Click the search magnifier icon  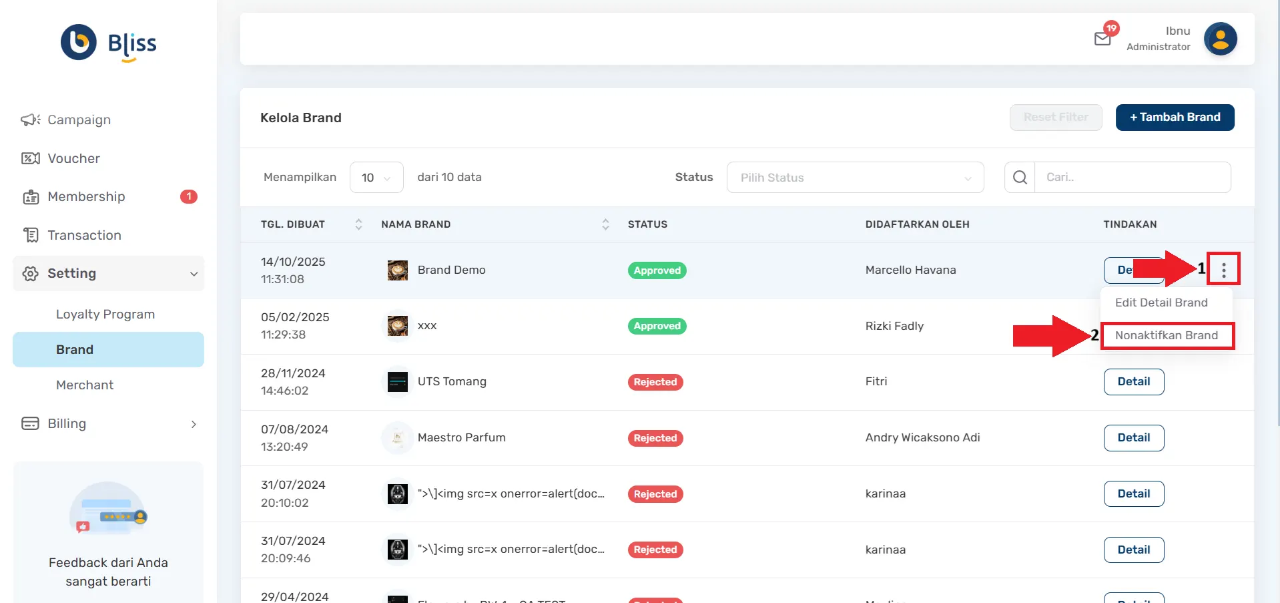1020,178
